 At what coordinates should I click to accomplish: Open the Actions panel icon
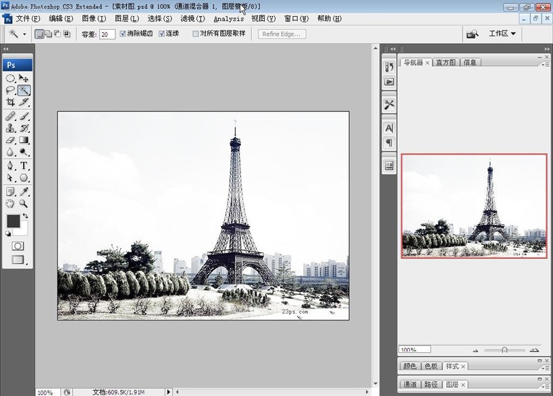389,82
